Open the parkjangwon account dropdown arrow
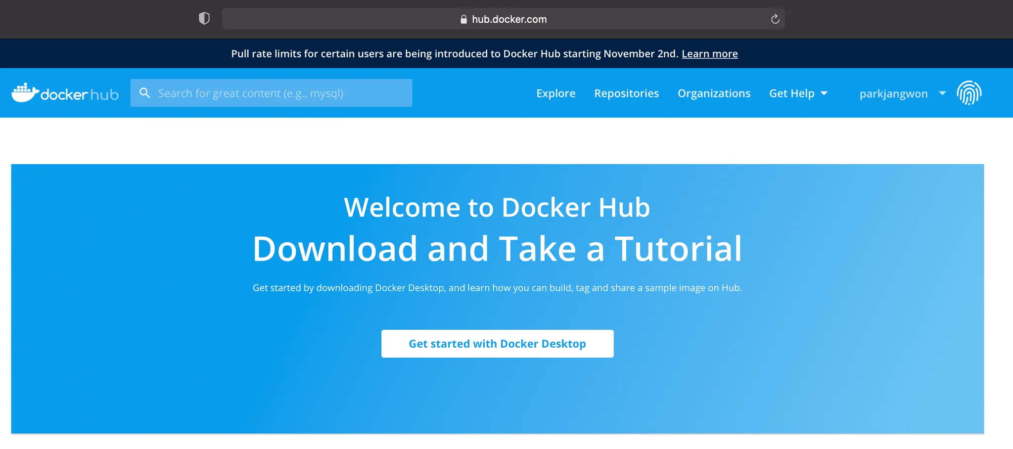The height and width of the screenshot is (449, 1013). coord(942,93)
